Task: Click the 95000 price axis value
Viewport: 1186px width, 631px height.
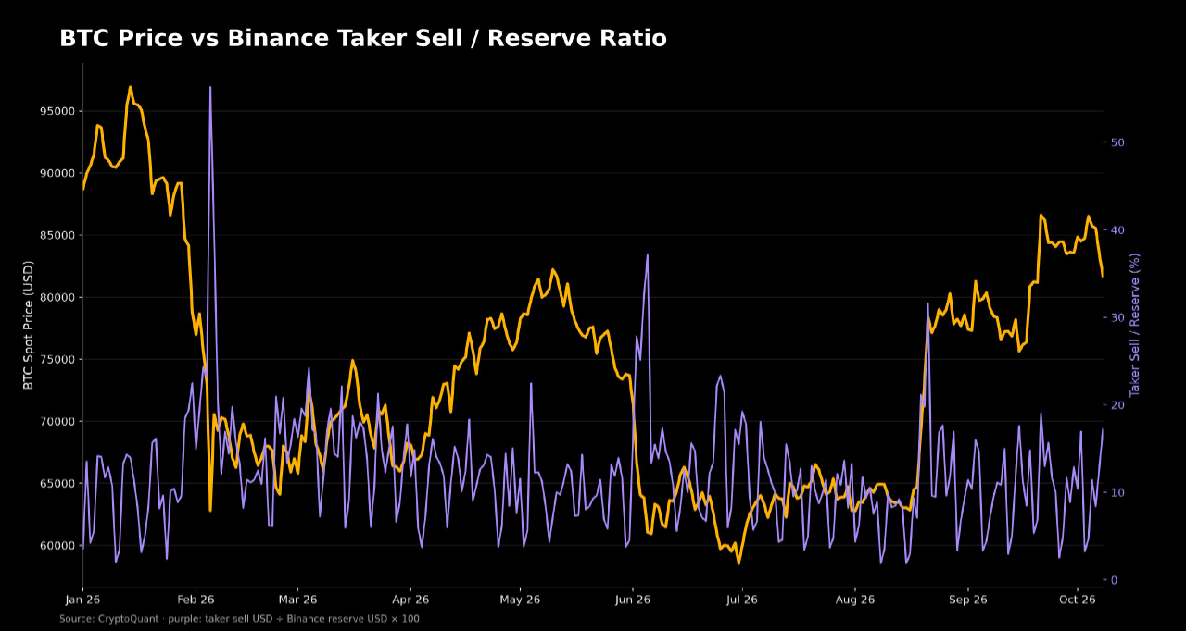Action: tap(59, 111)
